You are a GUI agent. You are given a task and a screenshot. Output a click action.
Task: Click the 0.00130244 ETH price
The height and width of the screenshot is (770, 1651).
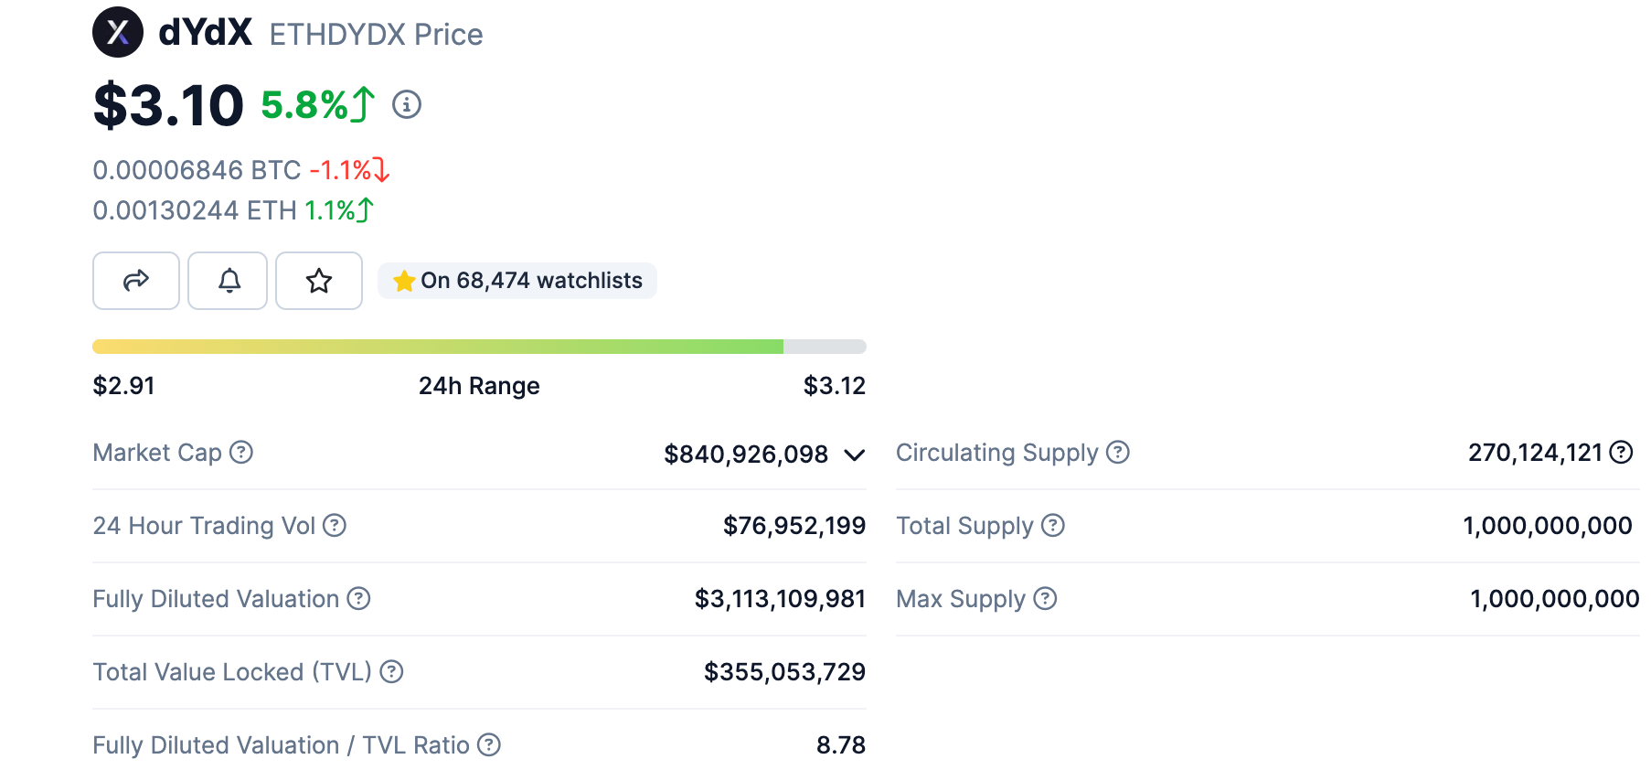195,210
